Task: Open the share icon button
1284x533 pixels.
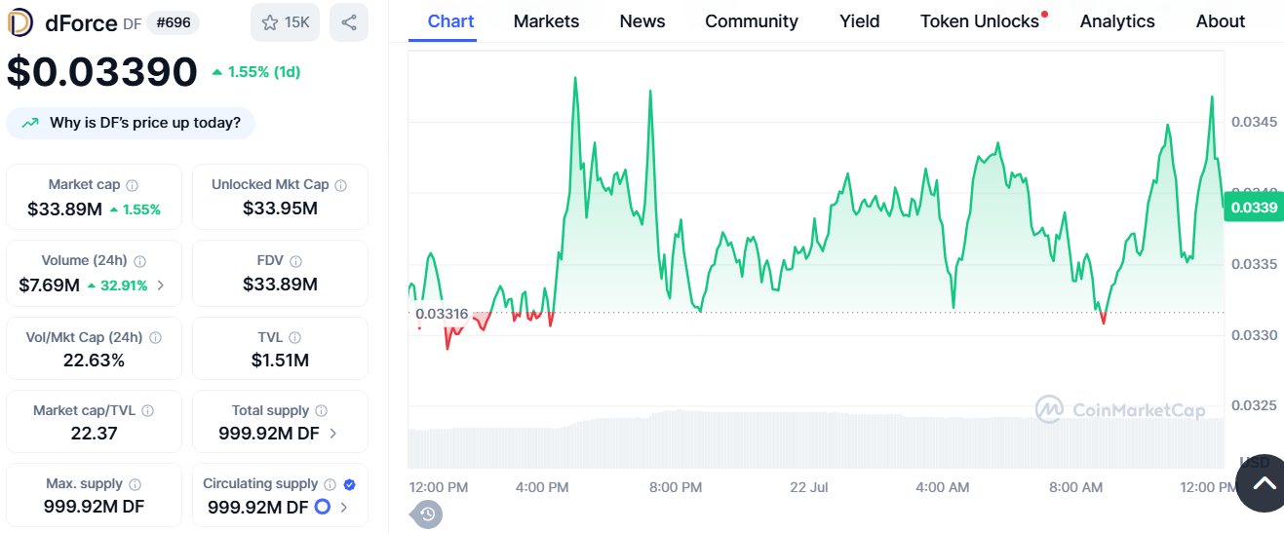Action: [x=349, y=22]
